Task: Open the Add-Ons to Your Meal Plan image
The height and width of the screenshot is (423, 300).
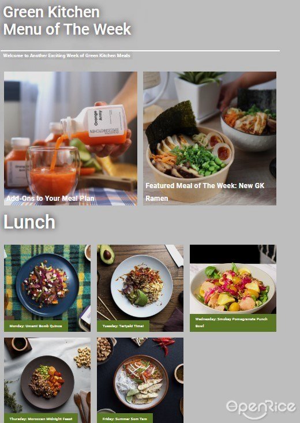Action: coord(70,138)
